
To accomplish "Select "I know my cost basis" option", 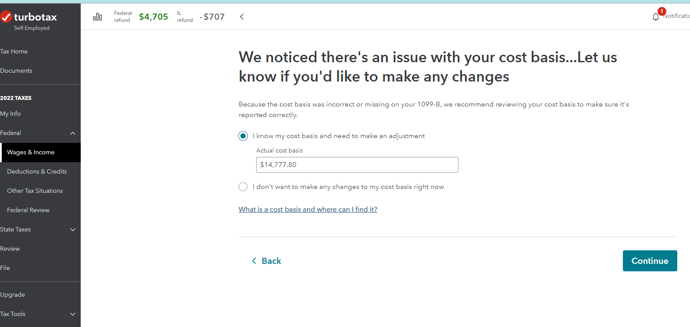I will click(243, 136).
